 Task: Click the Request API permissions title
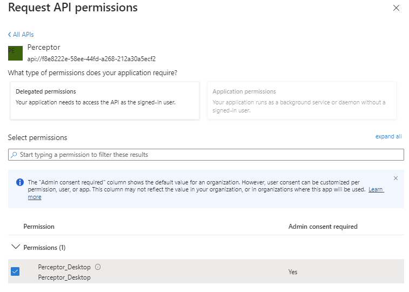73,8
